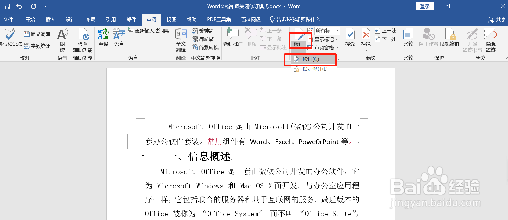Go to 上一处 previous change
The image size is (508, 220).
[x=385, y=31]
